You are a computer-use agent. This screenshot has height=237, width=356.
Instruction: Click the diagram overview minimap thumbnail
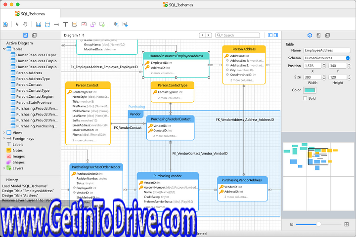coord(318,176)
